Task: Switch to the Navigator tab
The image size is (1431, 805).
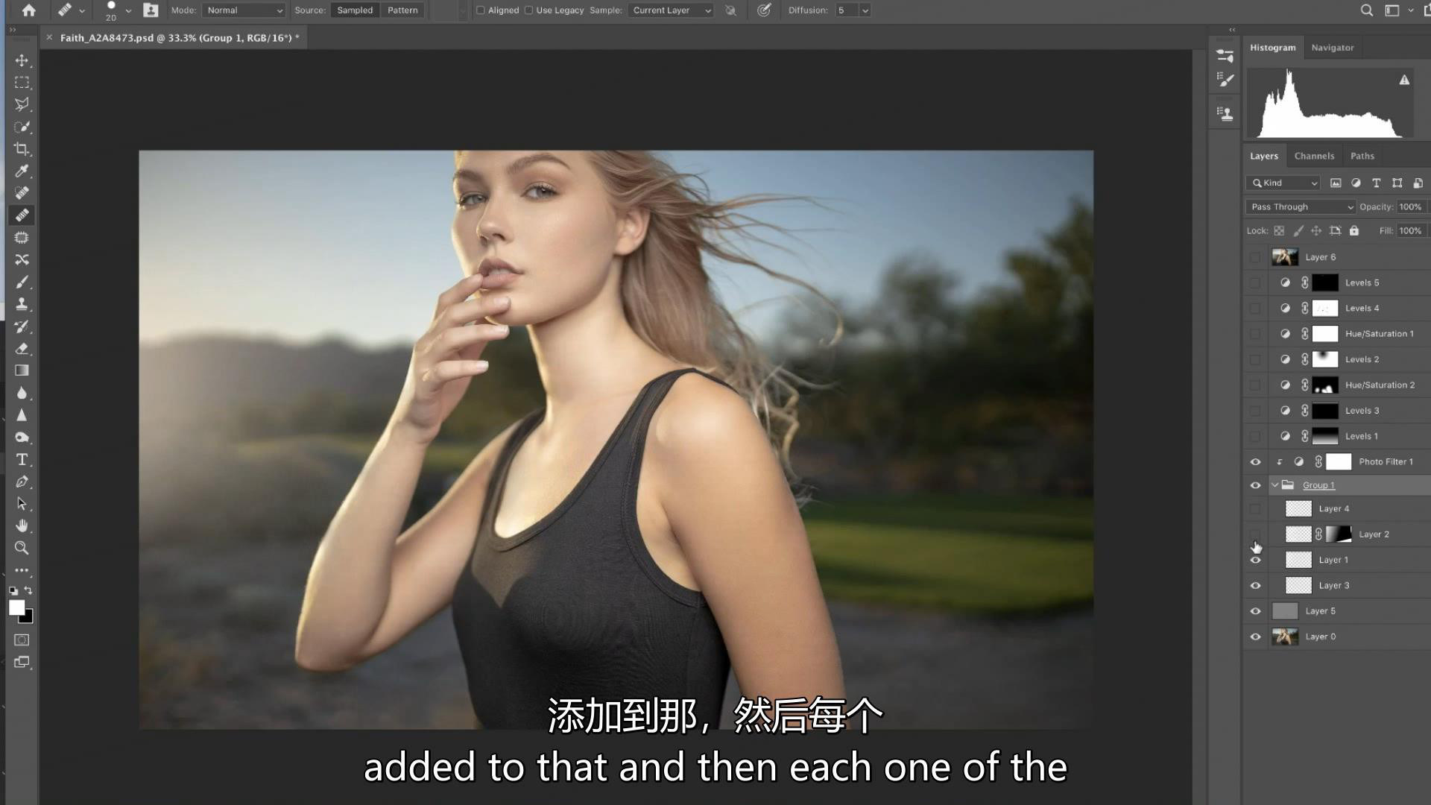Action: [1332, 48]
